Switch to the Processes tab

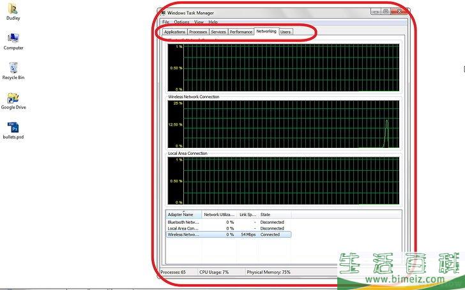coord(198,32)
